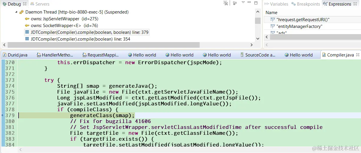
Task: Select expression hrequest.getRequestURI()
Action: tap(303, 19)
